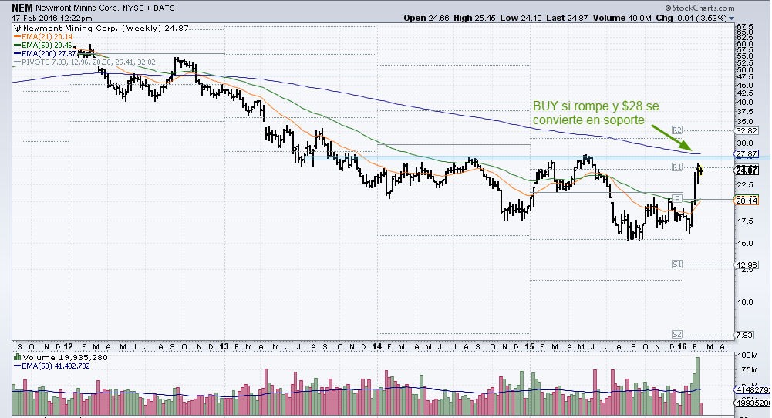Click the Volume 19.9M header value
Screen dimensions: 772x418
pyautogui.click(x=623, y=18)
